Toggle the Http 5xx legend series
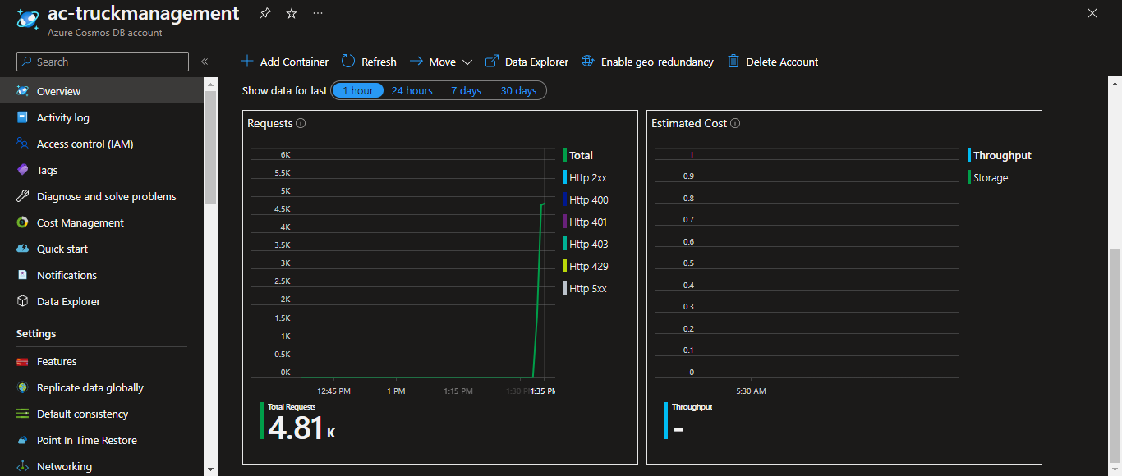Image resolution: width=1122 pixels, height=476 pixels. [585, 288]
